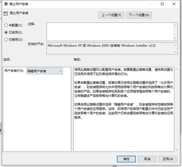This screenshot has height=167, width=182.
Task: Go to previous setting 上一个设置(P)
Action: (x=111, y=15)
